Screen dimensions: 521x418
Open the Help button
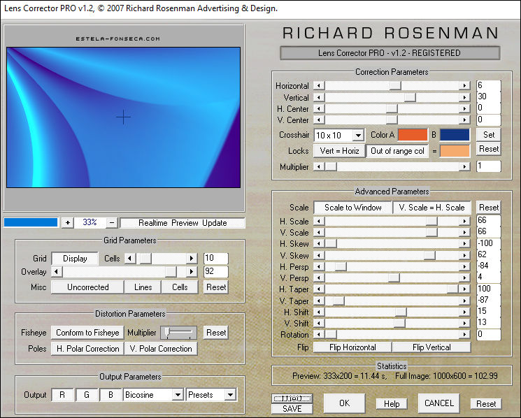click(x=392, y=404)
